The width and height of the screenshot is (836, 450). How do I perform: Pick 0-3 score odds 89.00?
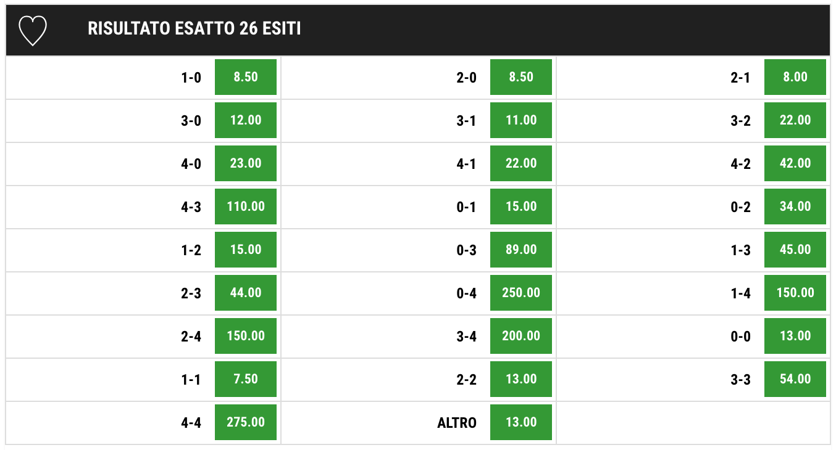pos(521,250)
